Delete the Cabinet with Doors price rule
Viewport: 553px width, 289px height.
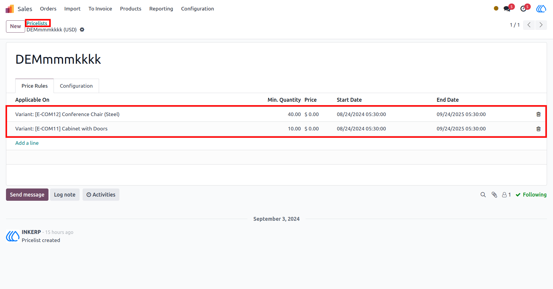[538, 129]
